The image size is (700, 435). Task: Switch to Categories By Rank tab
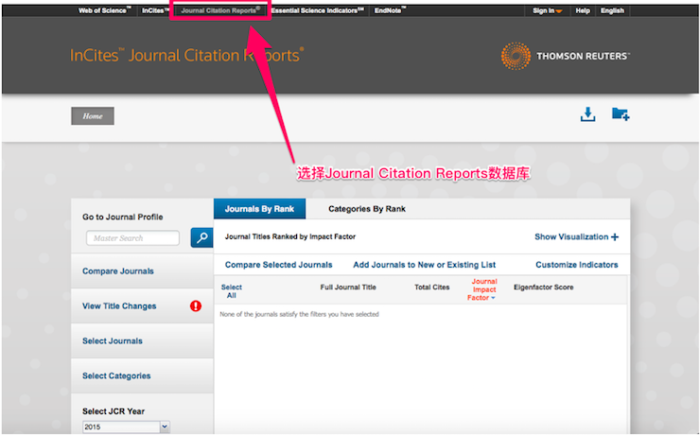coord(367,209)
